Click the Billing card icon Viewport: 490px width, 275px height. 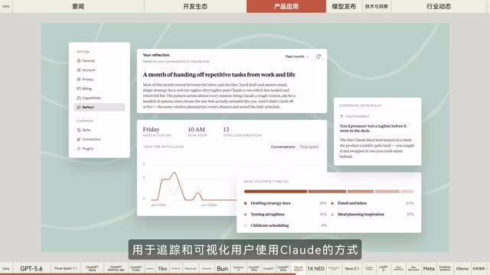(79, 89)
